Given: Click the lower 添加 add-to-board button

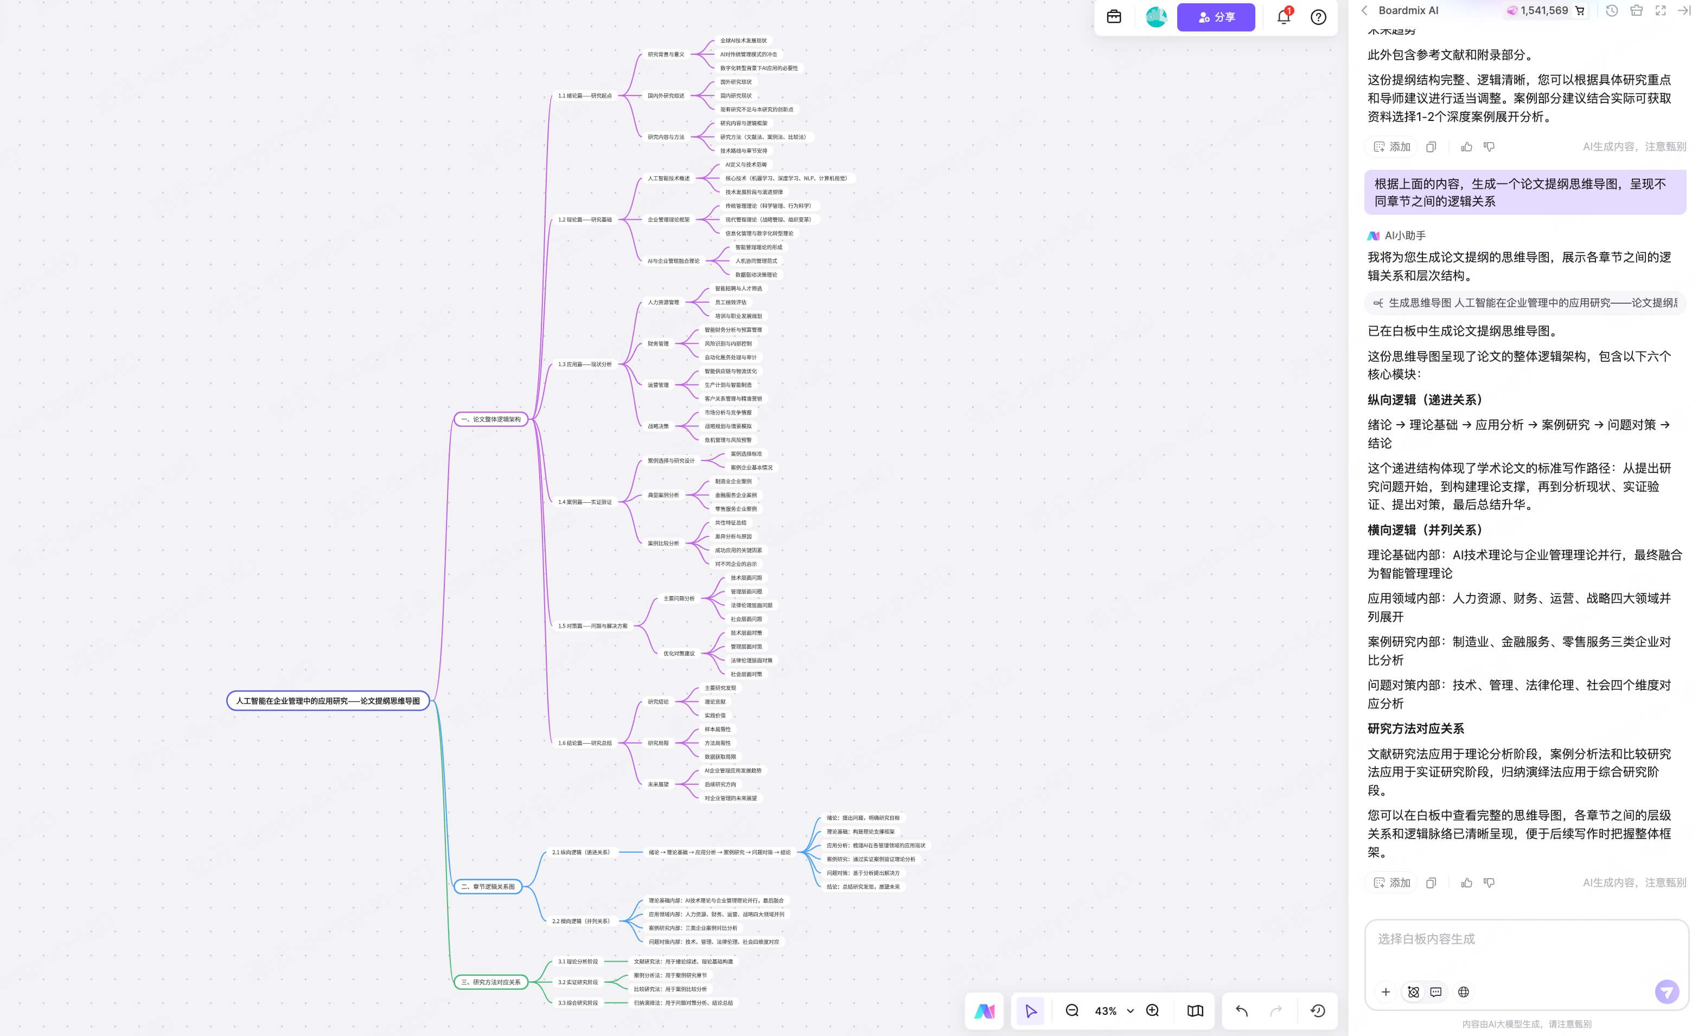Looking at the screenshot, I should [x=1391, y=882].
